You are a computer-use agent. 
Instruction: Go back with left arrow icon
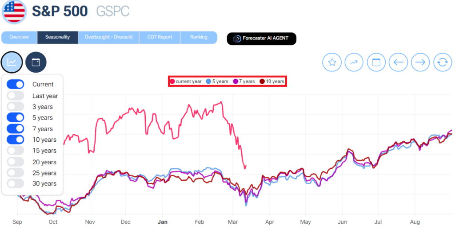399,62
